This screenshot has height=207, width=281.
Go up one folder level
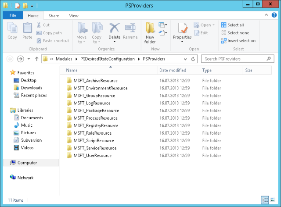pyautogui.click(x=37, y=59)
